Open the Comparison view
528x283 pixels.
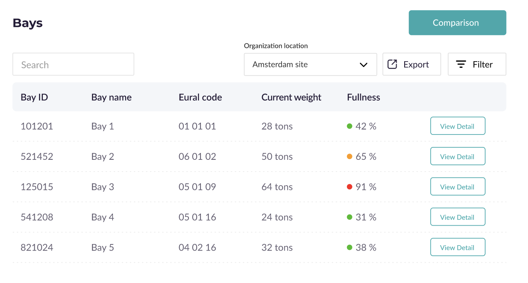tap(457, 23)
